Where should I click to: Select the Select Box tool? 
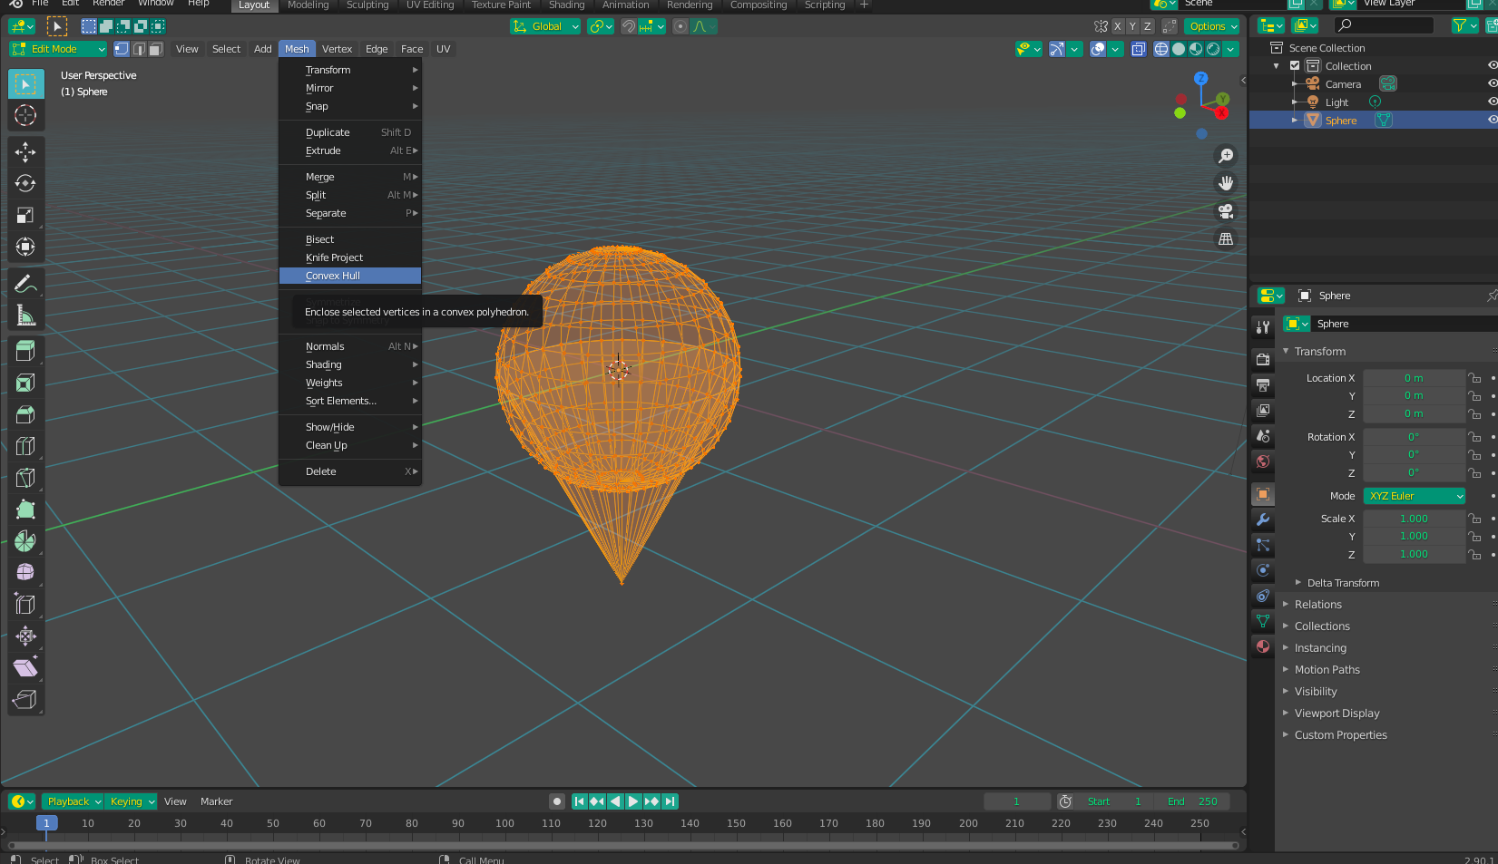pyautogui.click(x=25, y=84)
